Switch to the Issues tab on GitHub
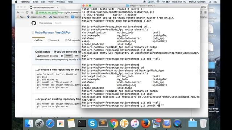 (53, 40)
